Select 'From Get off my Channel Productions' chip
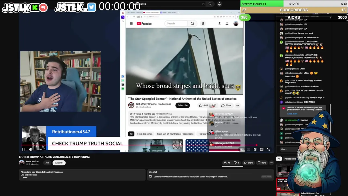 175,134
